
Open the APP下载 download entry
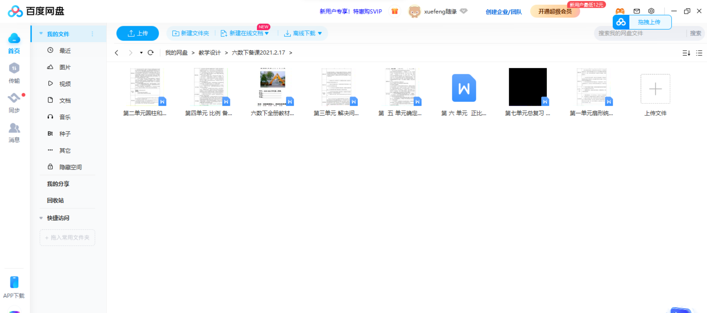[x=14, y=287]
